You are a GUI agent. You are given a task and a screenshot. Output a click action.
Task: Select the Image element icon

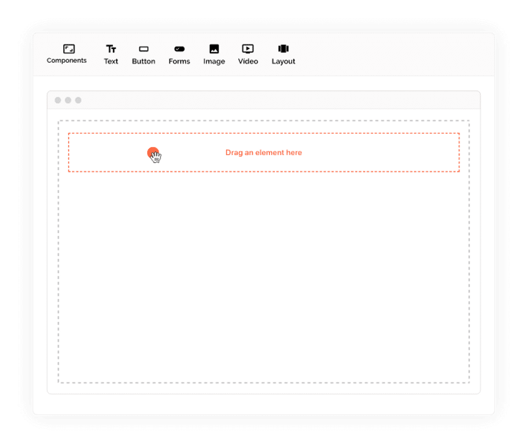pos(214,49)
